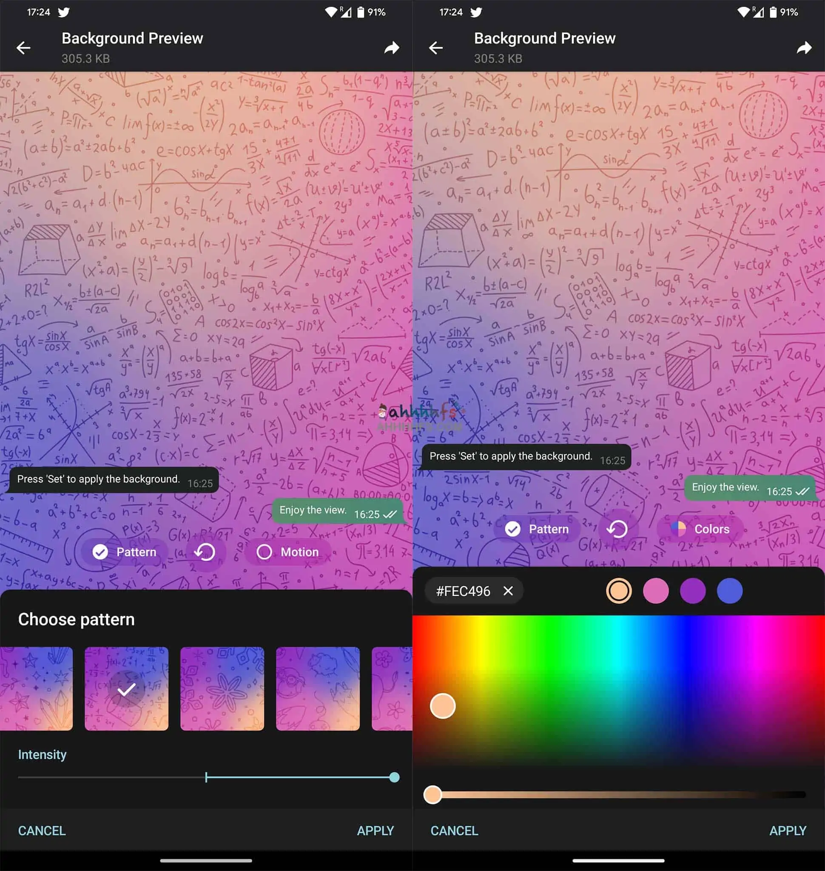
Task: Select the Motion radio button icon
Action: coord(263,552)
